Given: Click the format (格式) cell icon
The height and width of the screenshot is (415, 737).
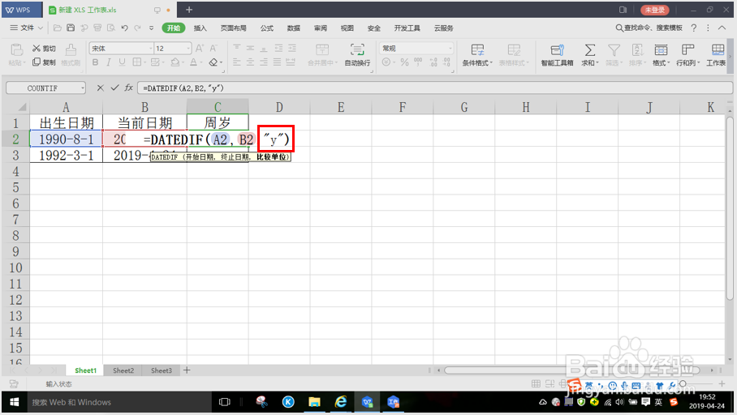Looking at the screenshot, I should [661, 49].
